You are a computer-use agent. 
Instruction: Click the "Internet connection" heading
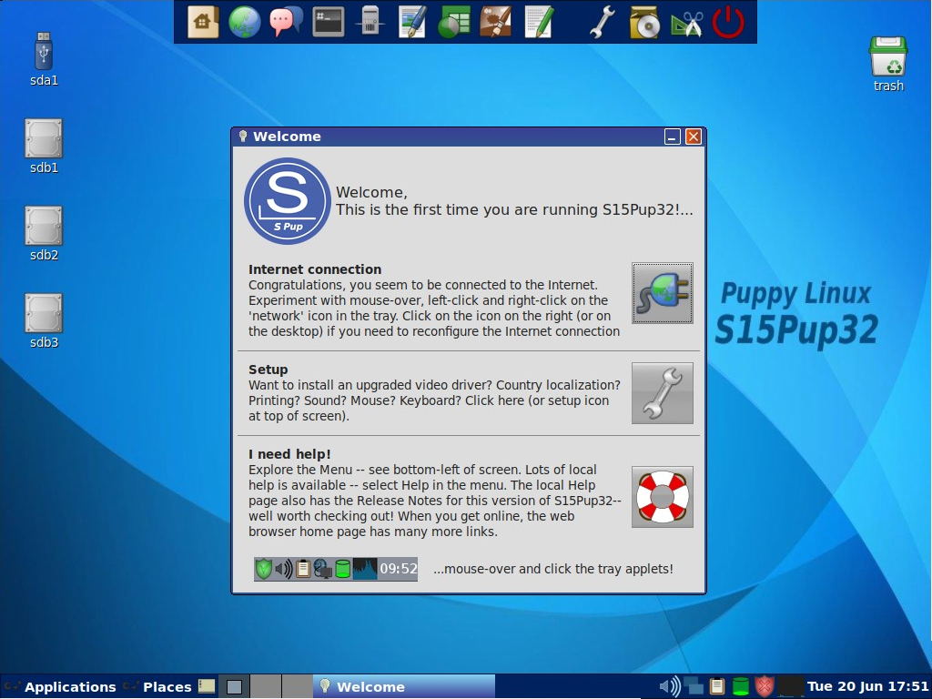pyautogui.click(x=315, y=269)
